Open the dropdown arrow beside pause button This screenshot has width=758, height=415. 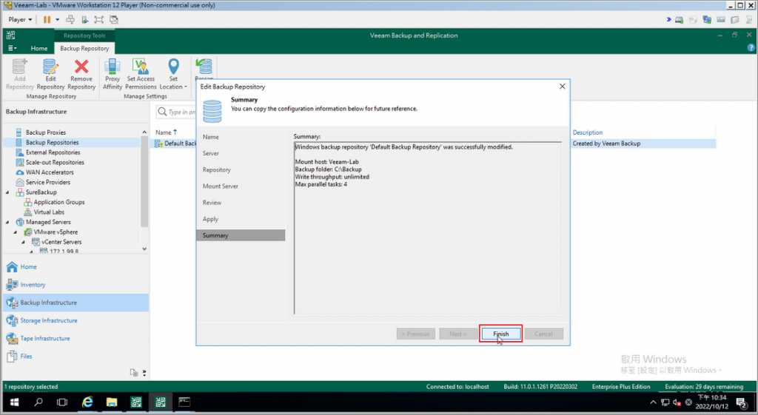coord(57,20)
